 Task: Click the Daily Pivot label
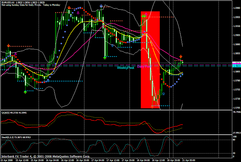tap(144, 67)
